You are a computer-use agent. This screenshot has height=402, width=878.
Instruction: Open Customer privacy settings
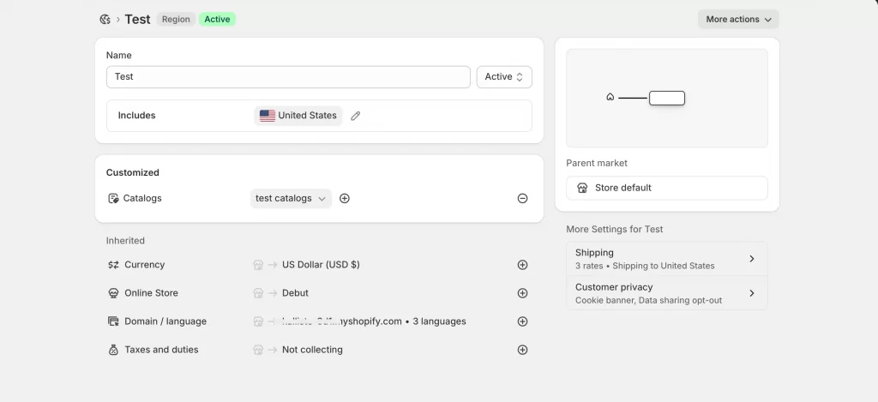click(x=666, y=293)
